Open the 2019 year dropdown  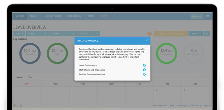point(19,33)
